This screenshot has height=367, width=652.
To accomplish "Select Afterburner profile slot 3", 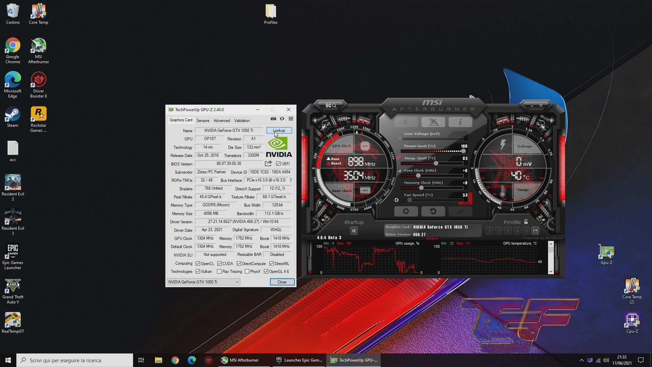I will pos(508,231).
